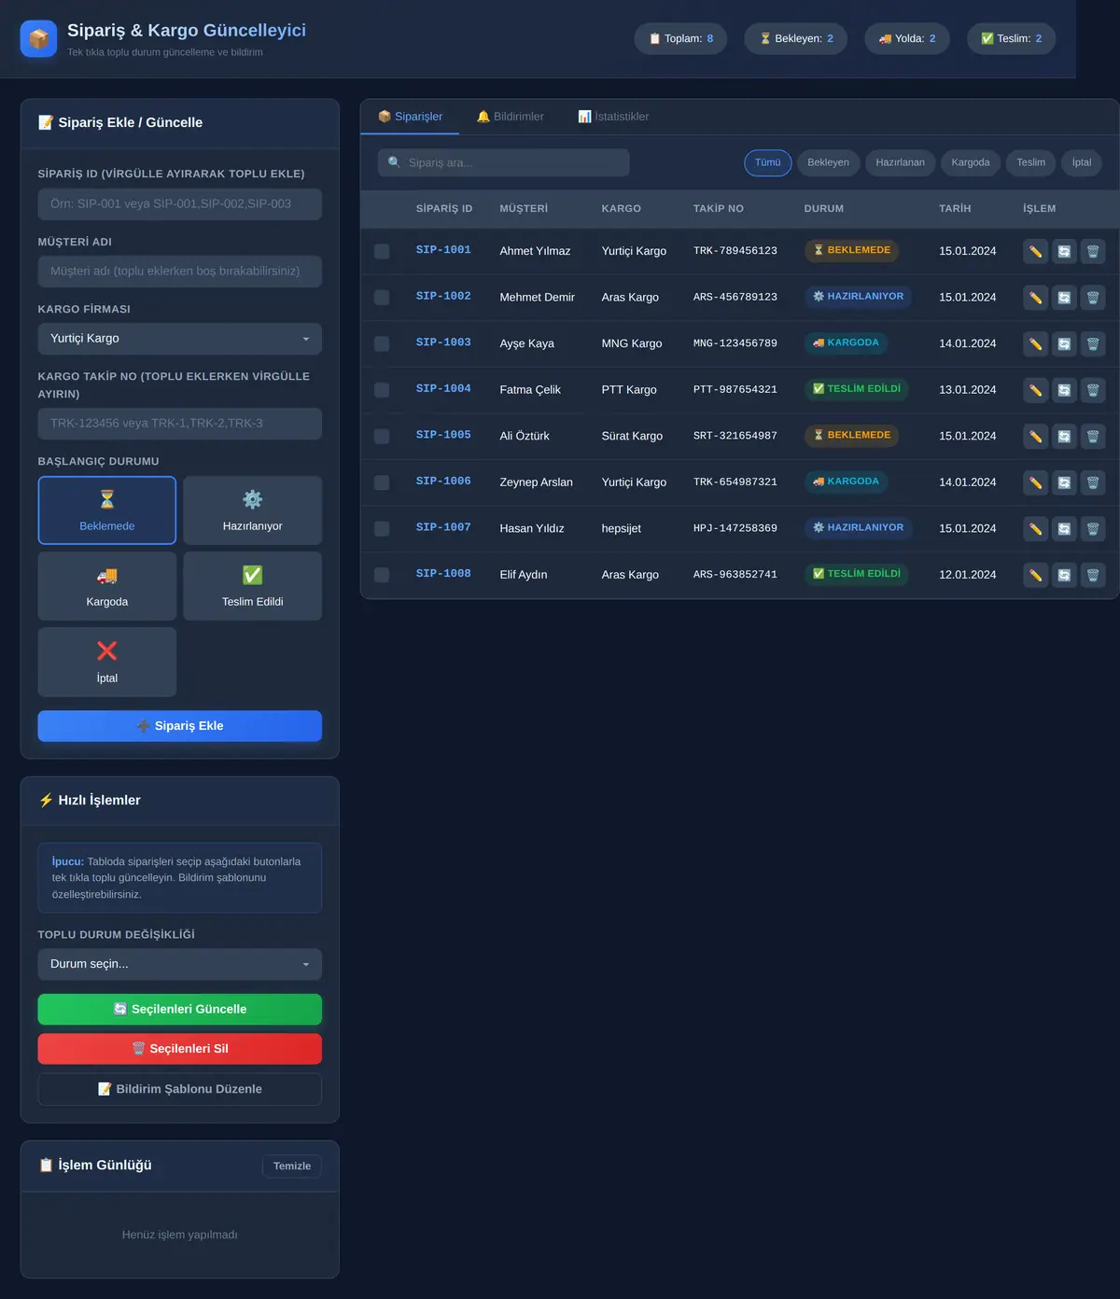Switch to the Siparişler tab
Image resolution: width=1120 pixels, height=1299 pixels.
[410, 117]
